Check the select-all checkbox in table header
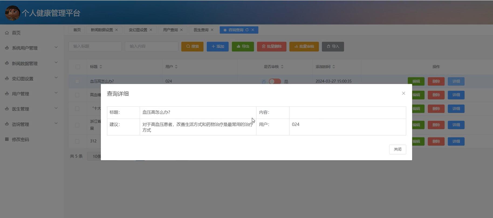Viewport: 493px width, 218px height. 78,67
